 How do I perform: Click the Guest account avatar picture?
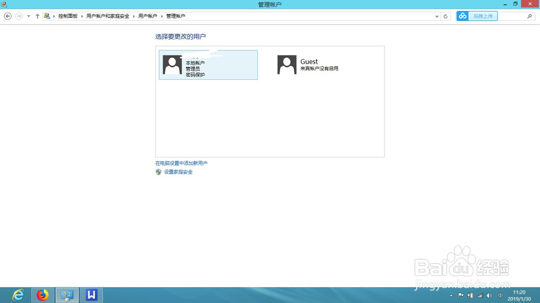(287, 65)
